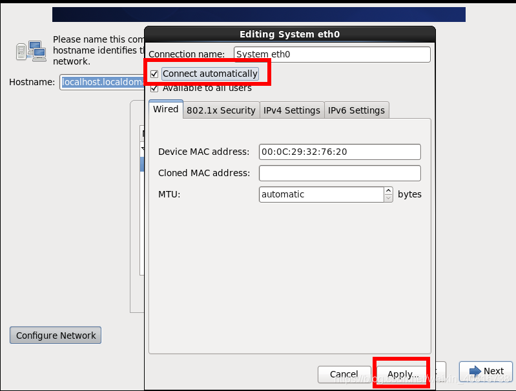Click the Editing System eth0 title bar
Viewport: 516px width, 391px height.
[289, 34]
